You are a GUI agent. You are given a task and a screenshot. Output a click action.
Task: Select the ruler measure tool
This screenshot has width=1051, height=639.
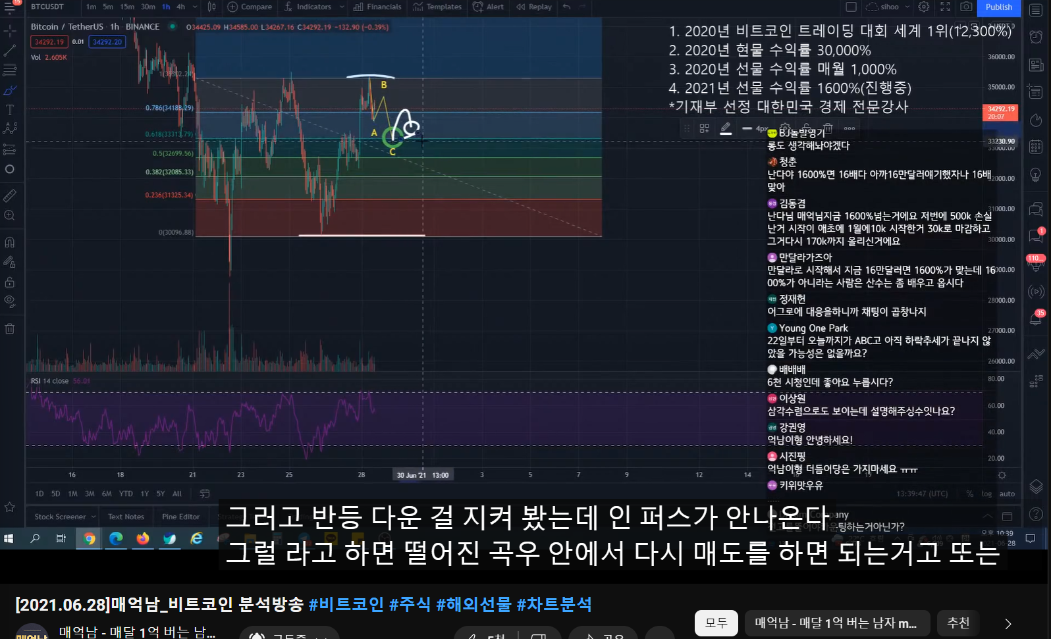[x=10, y=195]
